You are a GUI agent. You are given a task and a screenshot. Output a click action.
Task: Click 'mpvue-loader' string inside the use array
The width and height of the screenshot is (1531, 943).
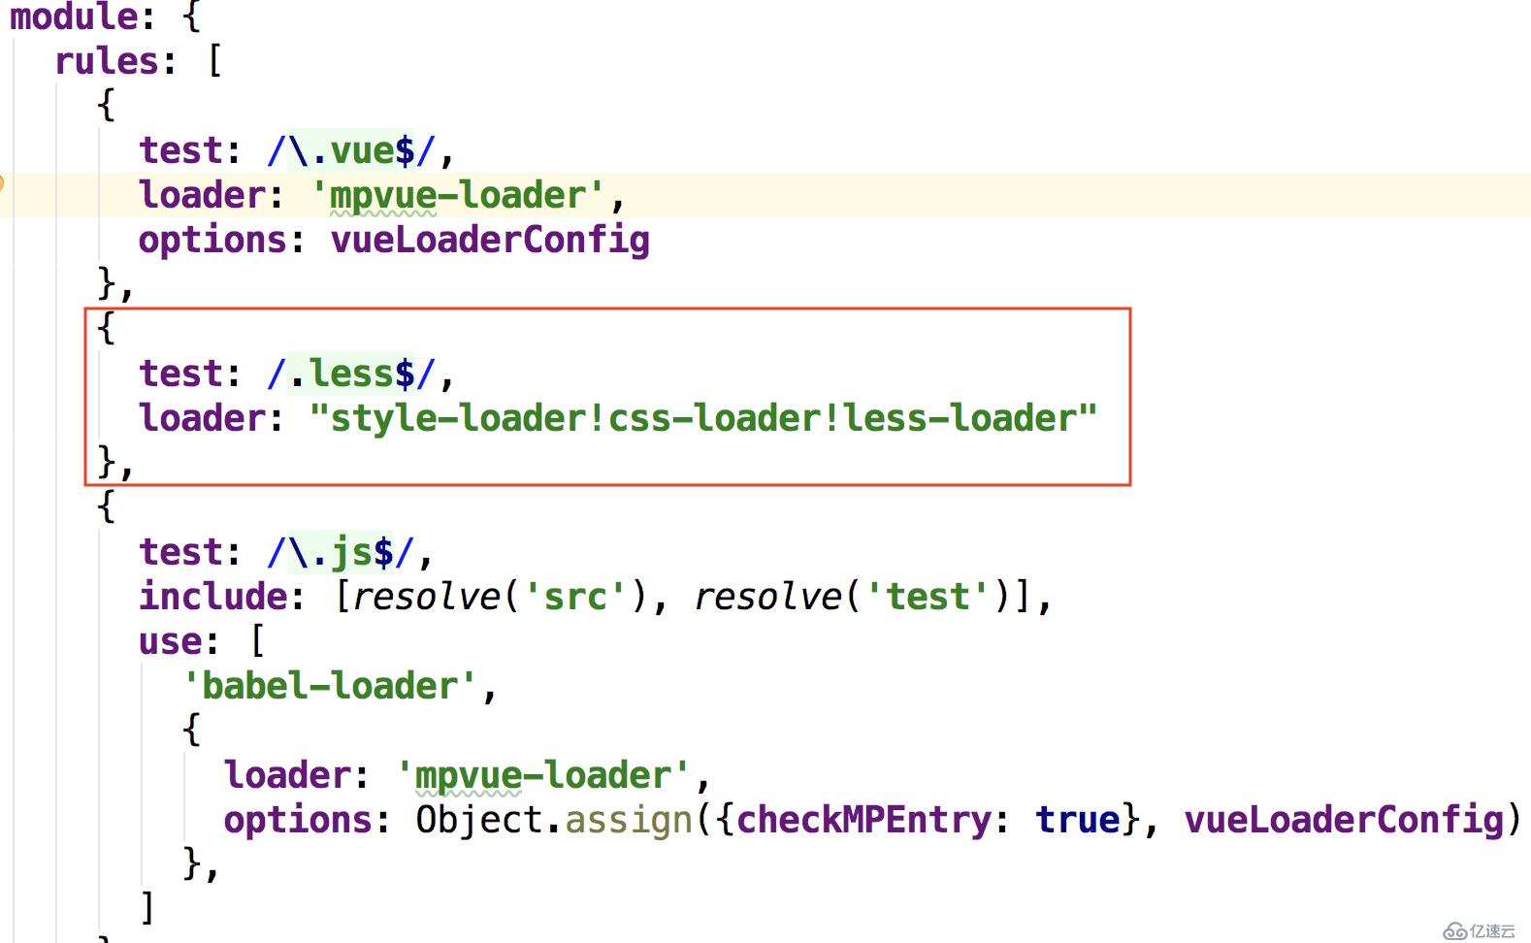click(542, 775)
